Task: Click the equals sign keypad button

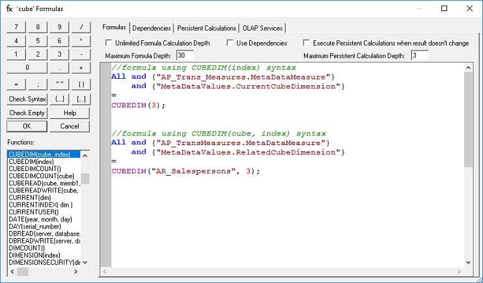Action: click(x=16, y=84)
